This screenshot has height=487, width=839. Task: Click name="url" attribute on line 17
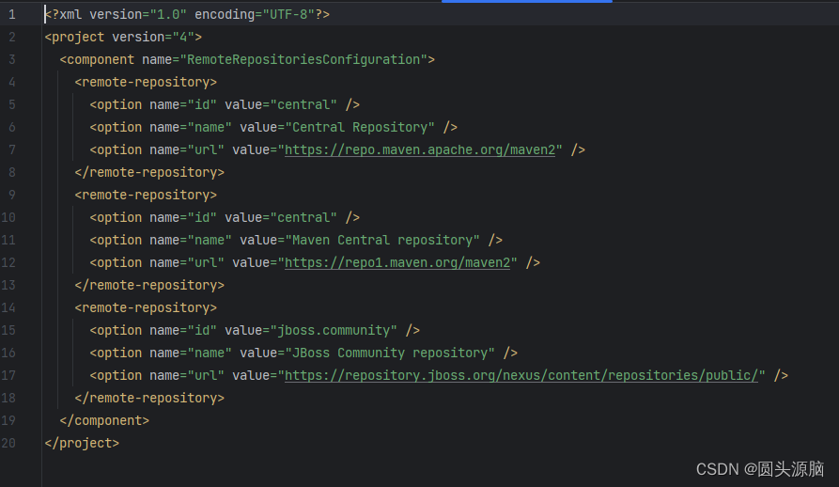[x=187, y=376]
